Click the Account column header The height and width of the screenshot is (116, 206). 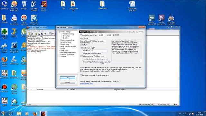click(40, 90)
